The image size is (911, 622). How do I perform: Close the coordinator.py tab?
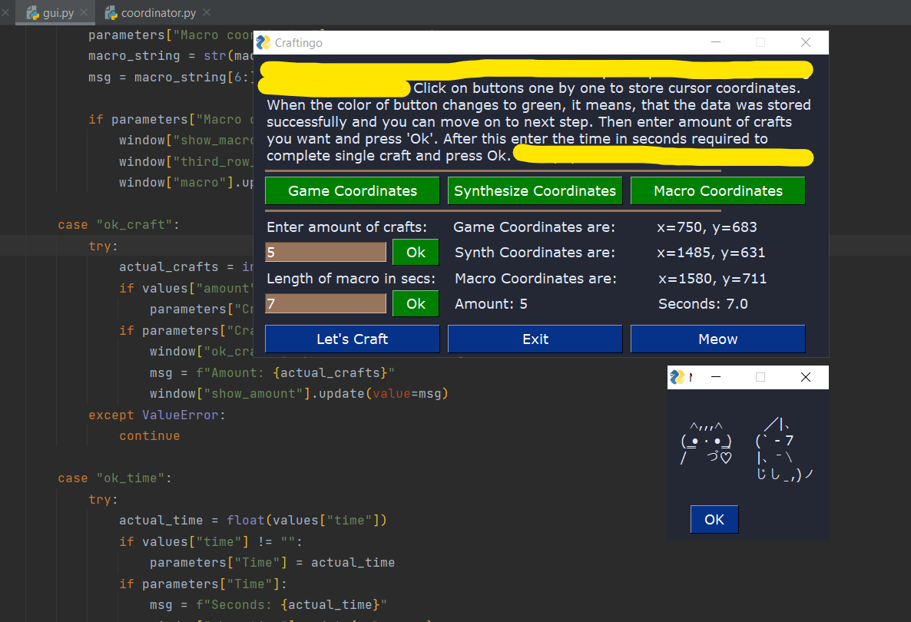coord(207,12)
